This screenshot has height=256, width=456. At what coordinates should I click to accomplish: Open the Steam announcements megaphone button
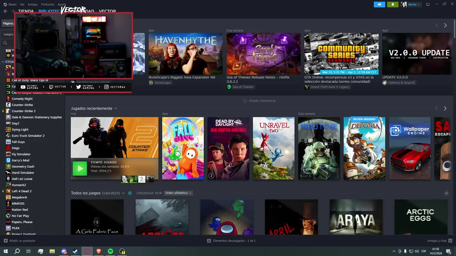tap(379, 4)
